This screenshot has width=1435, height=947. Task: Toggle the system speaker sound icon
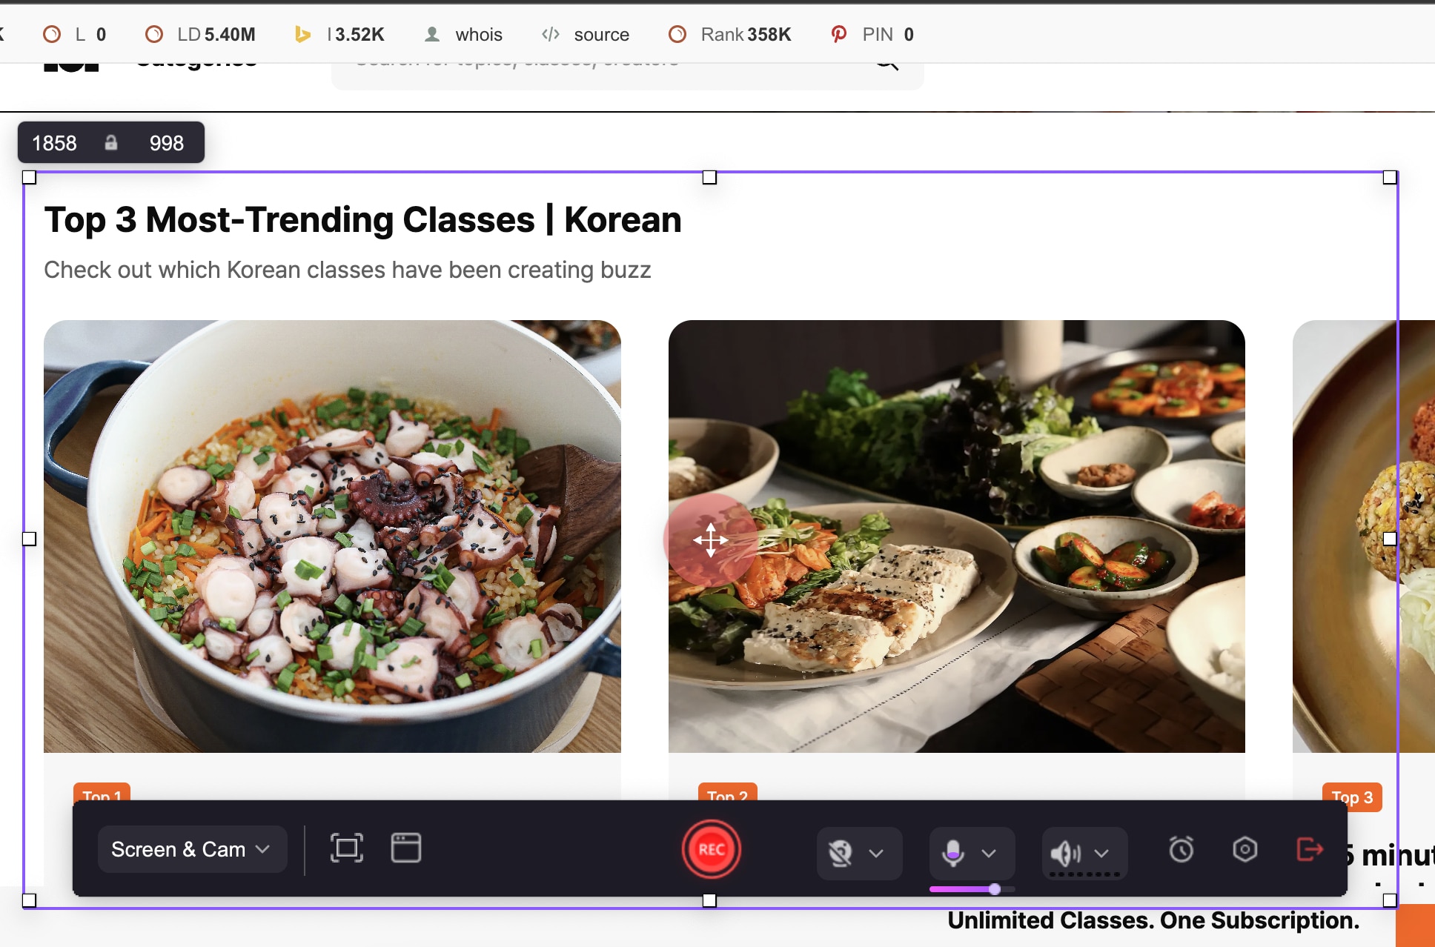coord(1065,853)
